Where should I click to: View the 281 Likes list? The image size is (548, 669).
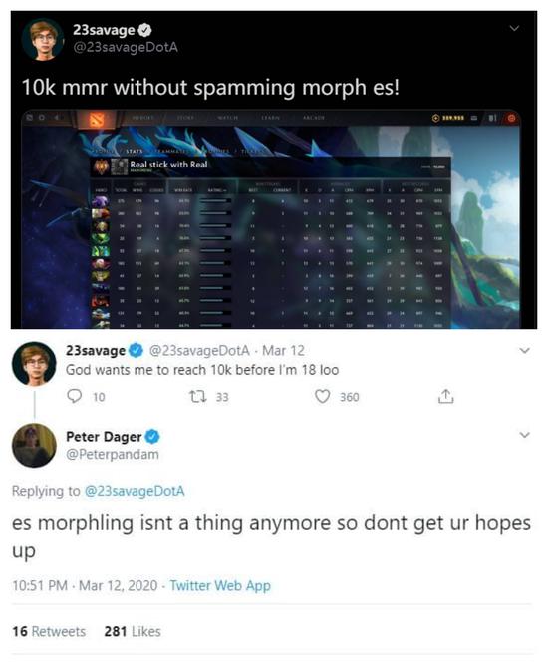pos(133,631)
